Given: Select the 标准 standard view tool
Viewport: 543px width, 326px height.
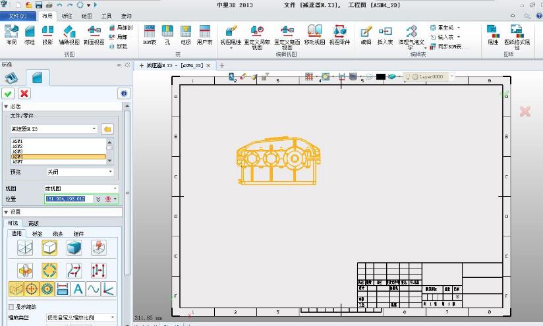Looking at the screenshot, I should coord(30,35).
